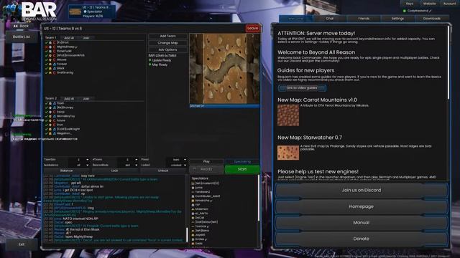Screen dimensions: 460x258
Task: Click the BAR logo at top left
Action: 29,11
